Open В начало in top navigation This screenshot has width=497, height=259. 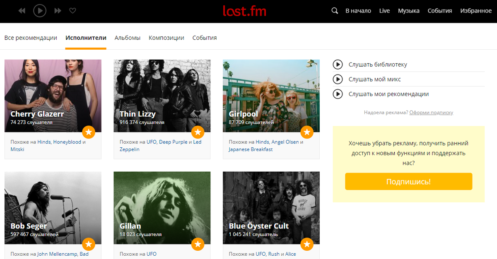(358, 11)
